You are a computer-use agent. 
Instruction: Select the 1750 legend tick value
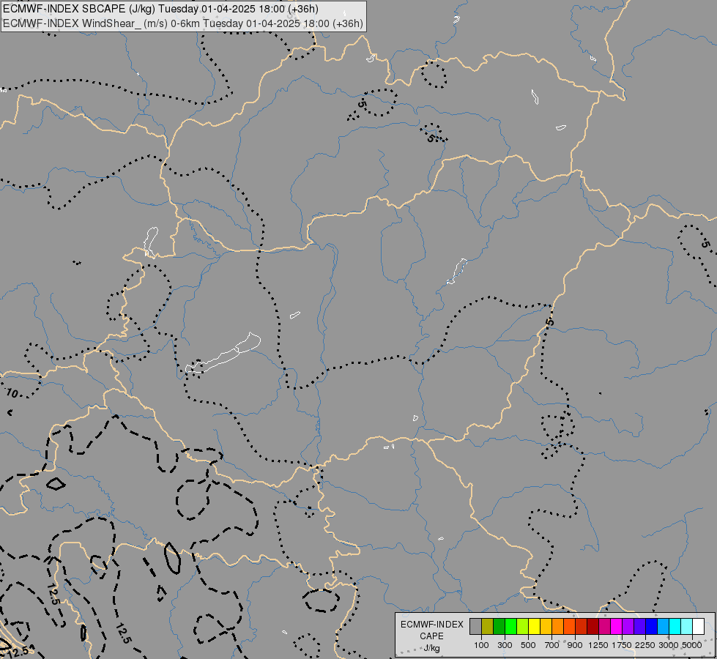pos(622,645)
